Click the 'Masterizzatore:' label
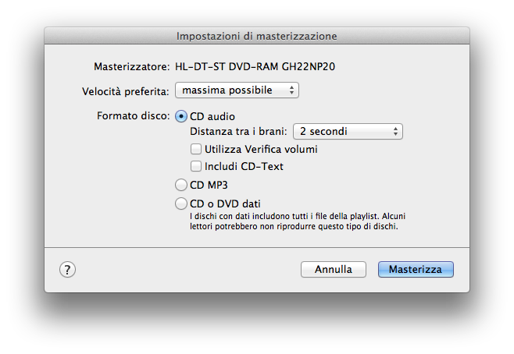The height and width of the screenshot is (354, 514). 131,65
